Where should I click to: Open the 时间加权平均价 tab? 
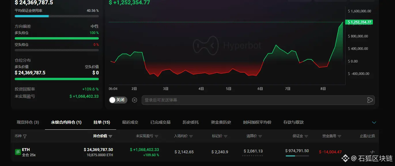(x=257, y=122)
